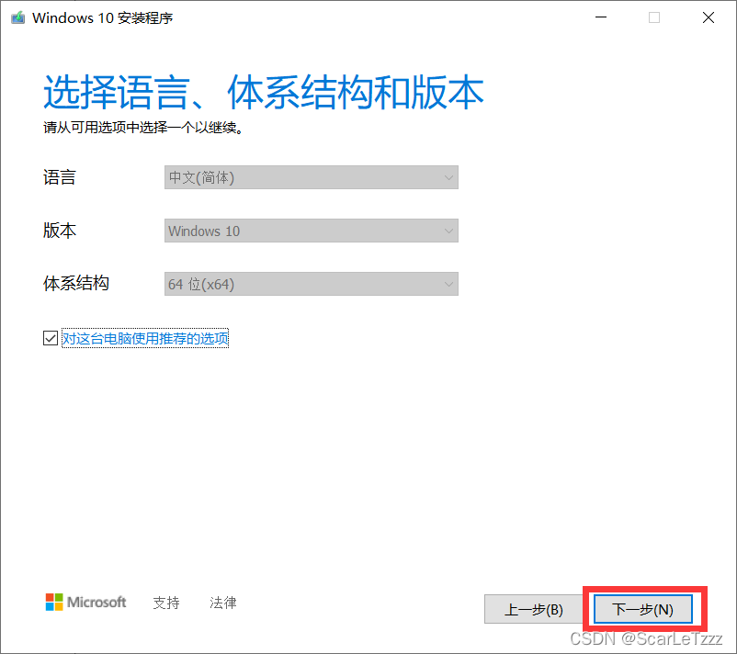The height and width of the screenshot is (654, 737).
Task: Click the text 请从可用选项中选择一个以继续。
Action: tap(143, 128)
